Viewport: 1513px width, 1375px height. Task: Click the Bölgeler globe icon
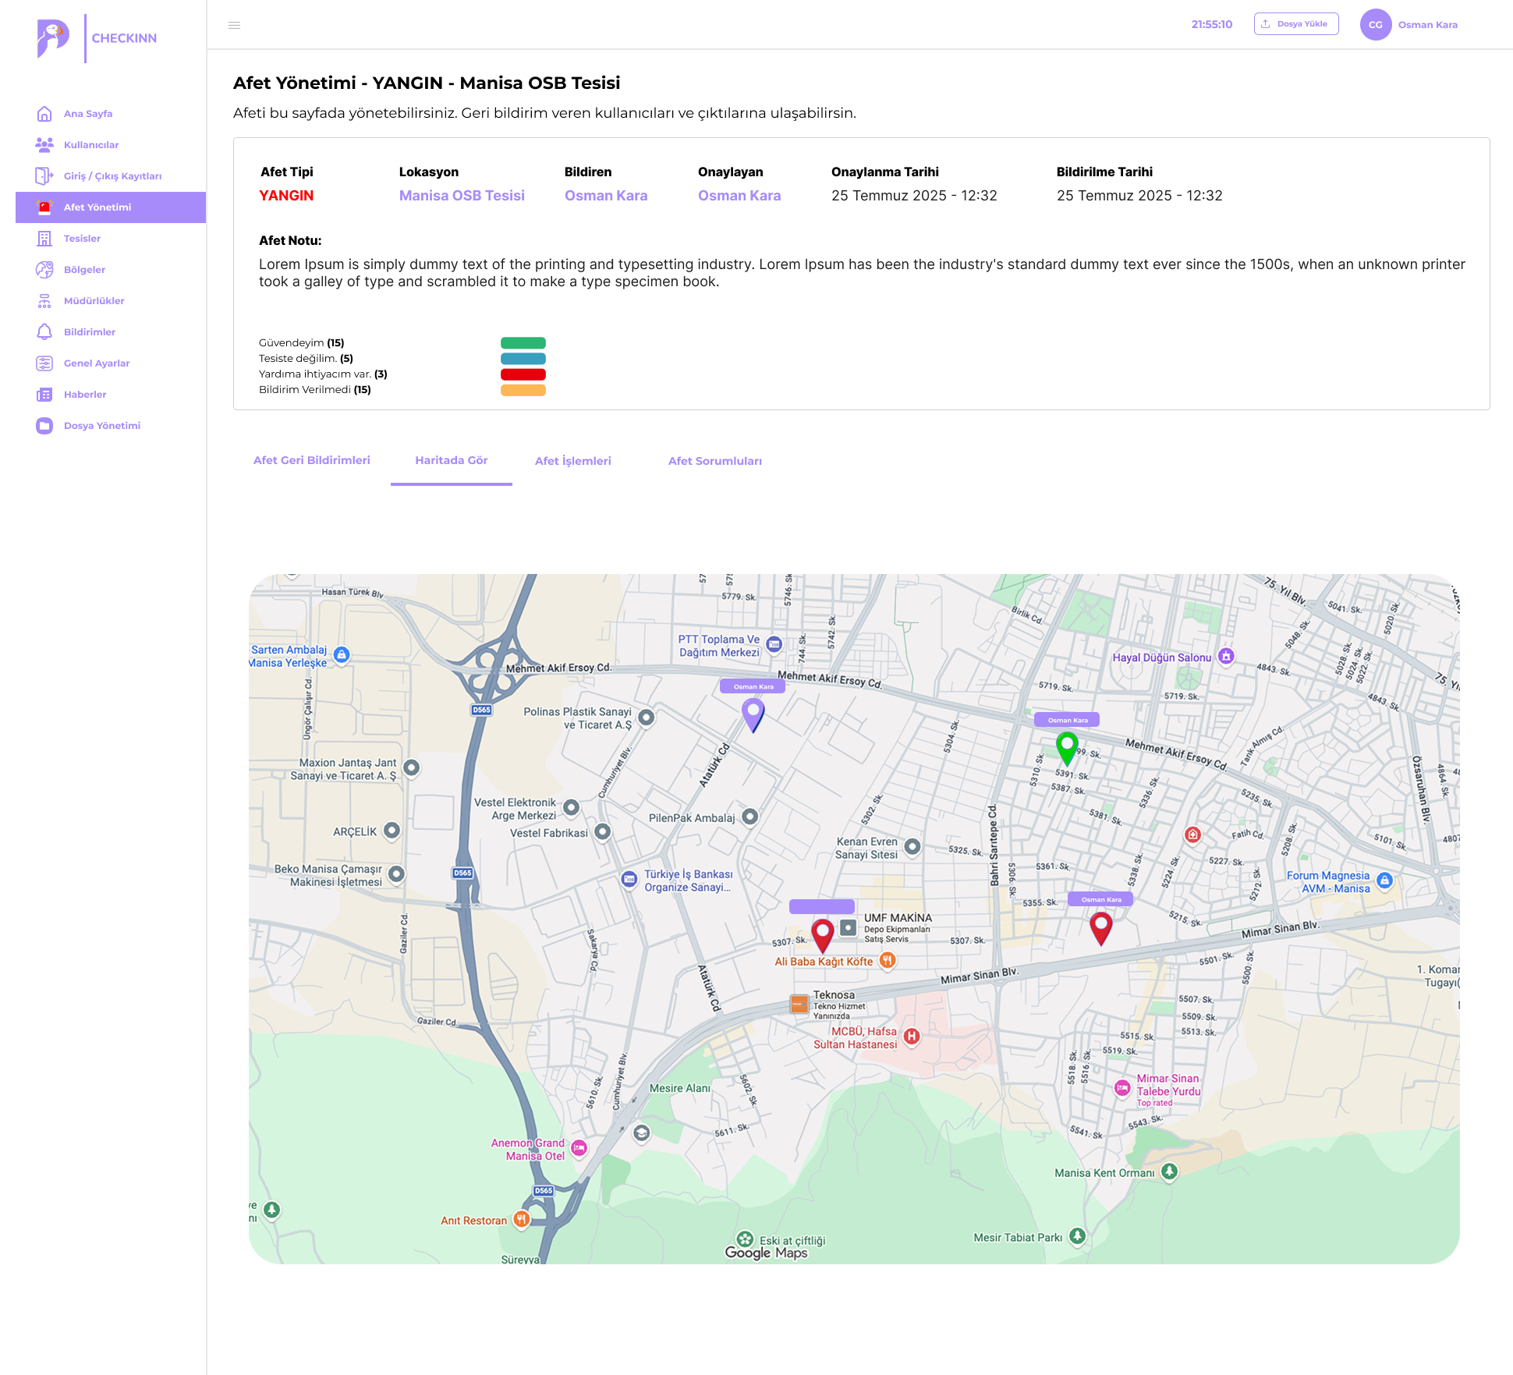pyautogui.click(x=44, y=270)
